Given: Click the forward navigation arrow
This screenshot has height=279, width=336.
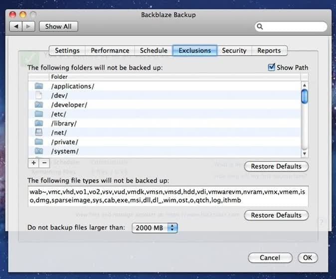Looking at the screenshot, I should (28, 26).
